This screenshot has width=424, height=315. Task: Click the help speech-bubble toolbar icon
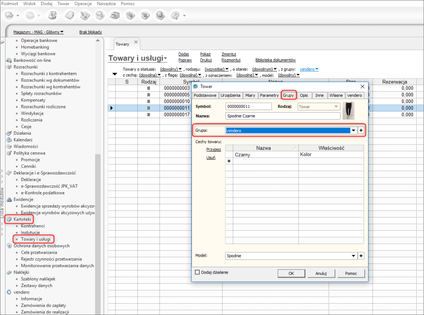click(175, 16)
